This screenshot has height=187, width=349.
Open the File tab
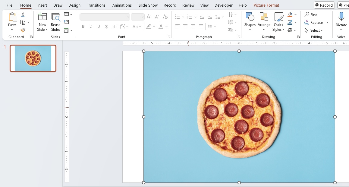coord(9,5)
